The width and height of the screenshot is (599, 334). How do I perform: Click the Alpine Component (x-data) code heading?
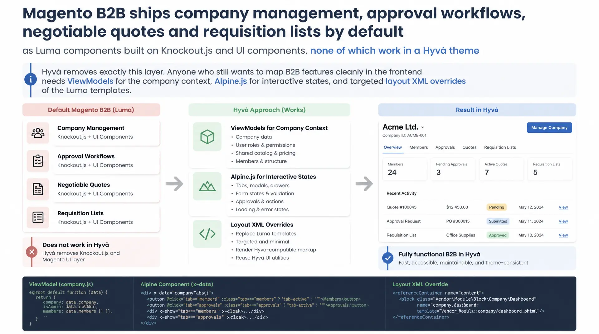pyautogui.click(x=177, y=284)
